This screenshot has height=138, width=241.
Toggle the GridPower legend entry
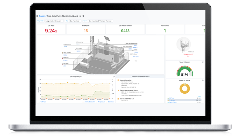172,100
